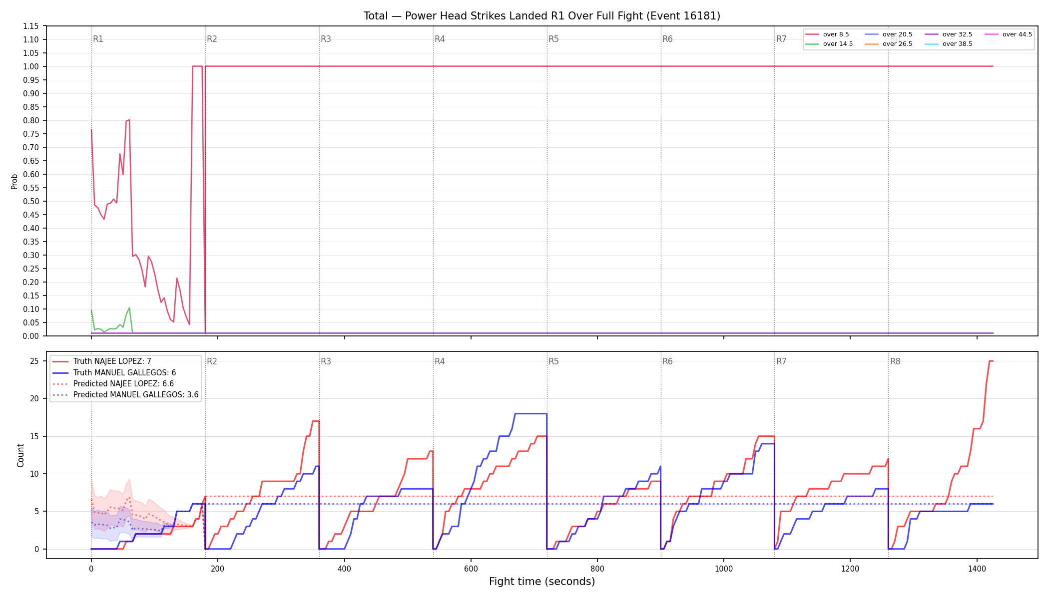Viewport: 1049px width, 599px height.
Task: Click 'Truth MANUEL GALLEGOS: 6' legend entry
Action: pyautogui.click(x=114, y=373)
